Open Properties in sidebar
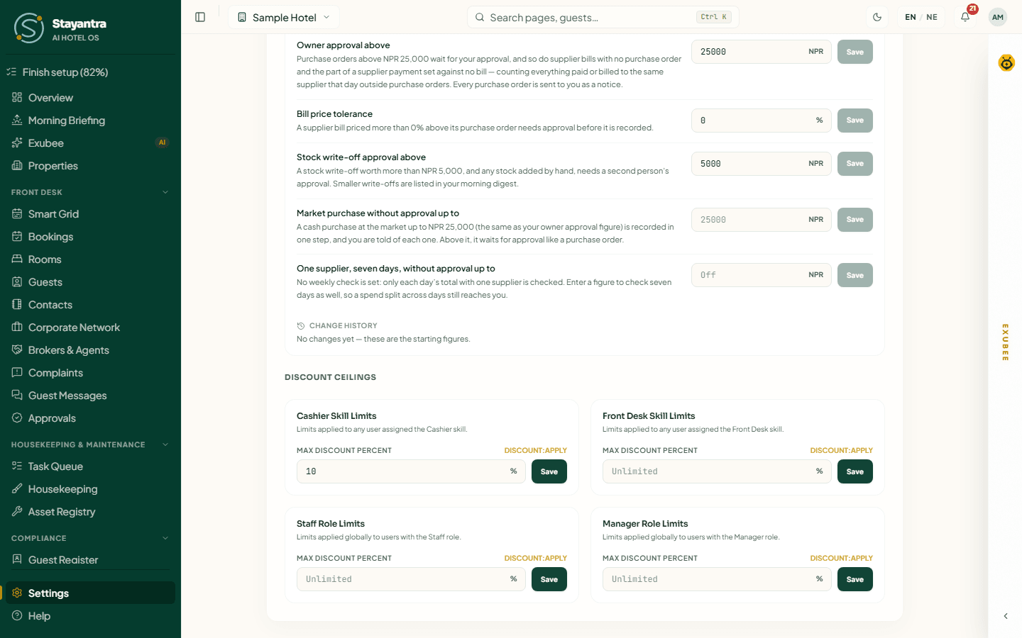Image resolution: width=1022 pixels, height=638 pixels. (90, 166)
